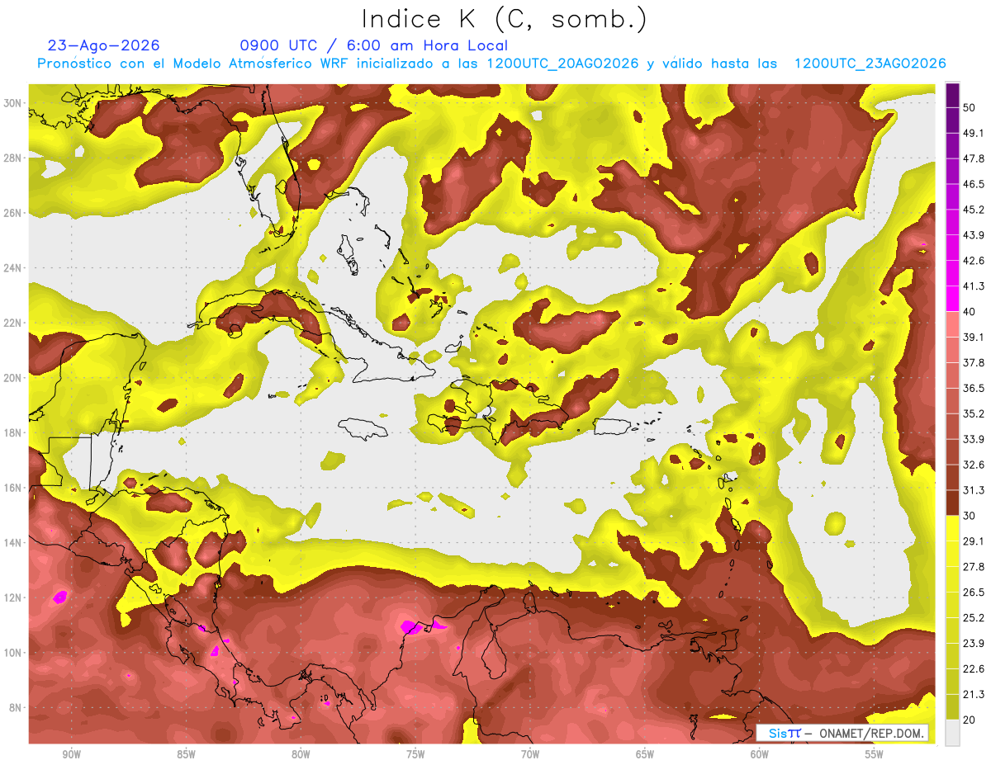The height and width of the screenshot is (765, 991).
Task: Click colorbar value "49.1"
Action: pyautogui.click(x=974, y=133)
